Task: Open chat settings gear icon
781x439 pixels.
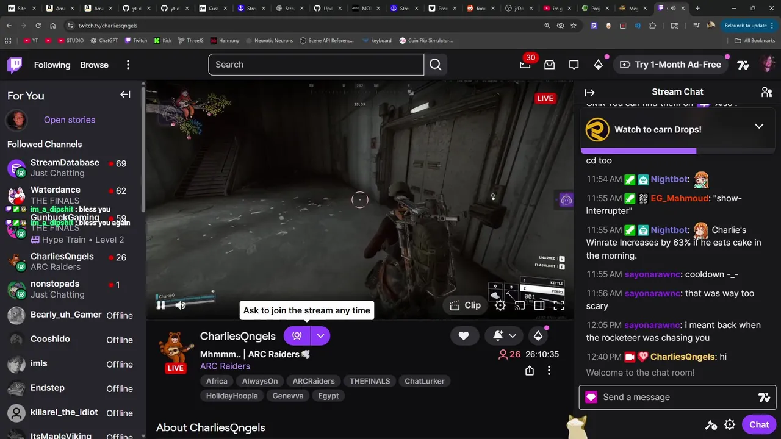Action: pos(730,425)
